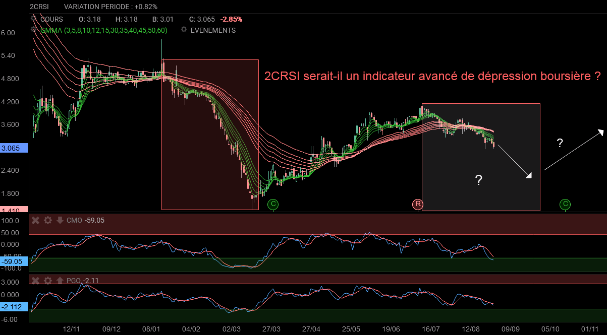This screenshot has width=607, height=335.
Task: Close the PGO indicator panel
Action: click(36, 280)
